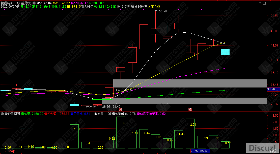This screenshot has width=280, height=154.
Task: Open the 地面兵装 sector link
Action: point(154,7)
